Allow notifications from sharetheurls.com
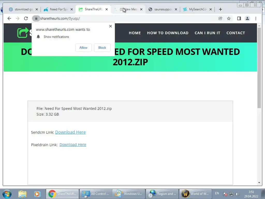Screen dimensions: 265x199 point(84,48)
